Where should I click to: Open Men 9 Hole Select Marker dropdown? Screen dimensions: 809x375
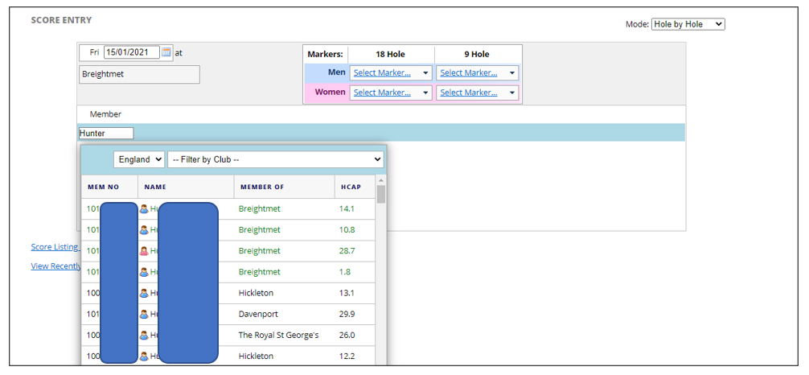click(x=477, y=73)
